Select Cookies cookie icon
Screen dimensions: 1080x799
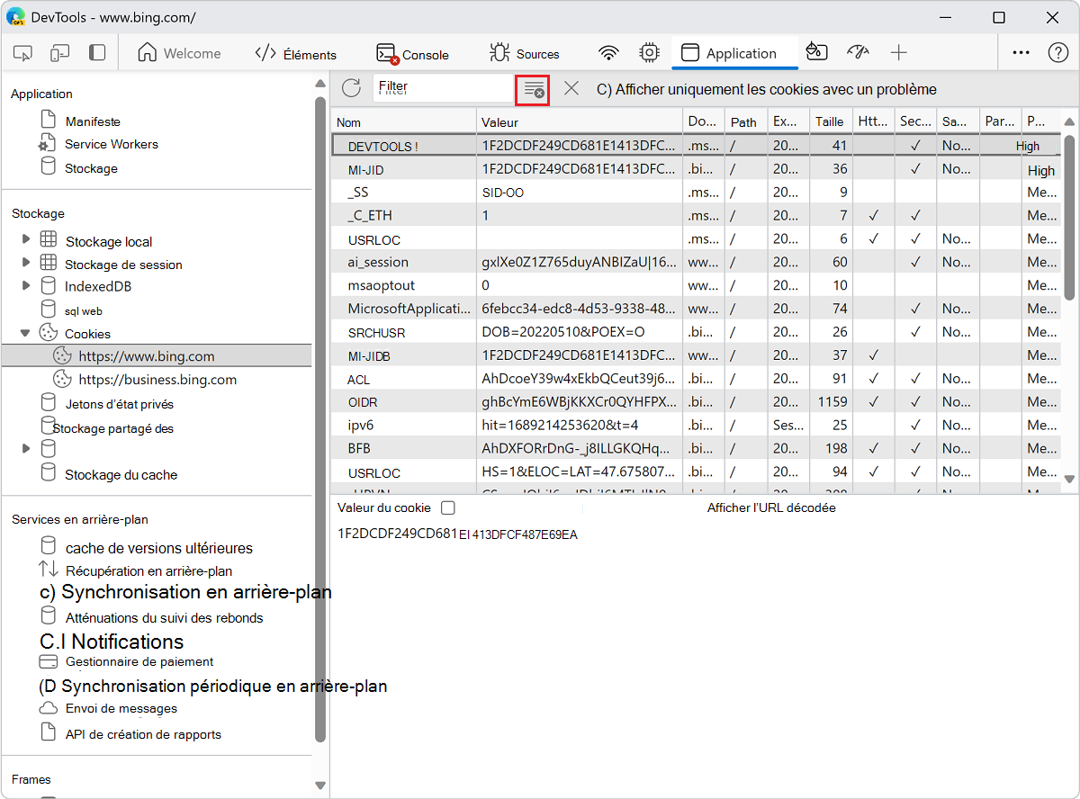(x=49, y=333)
